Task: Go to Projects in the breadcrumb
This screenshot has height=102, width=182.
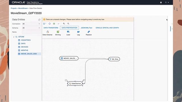Action: pos(14,8)
